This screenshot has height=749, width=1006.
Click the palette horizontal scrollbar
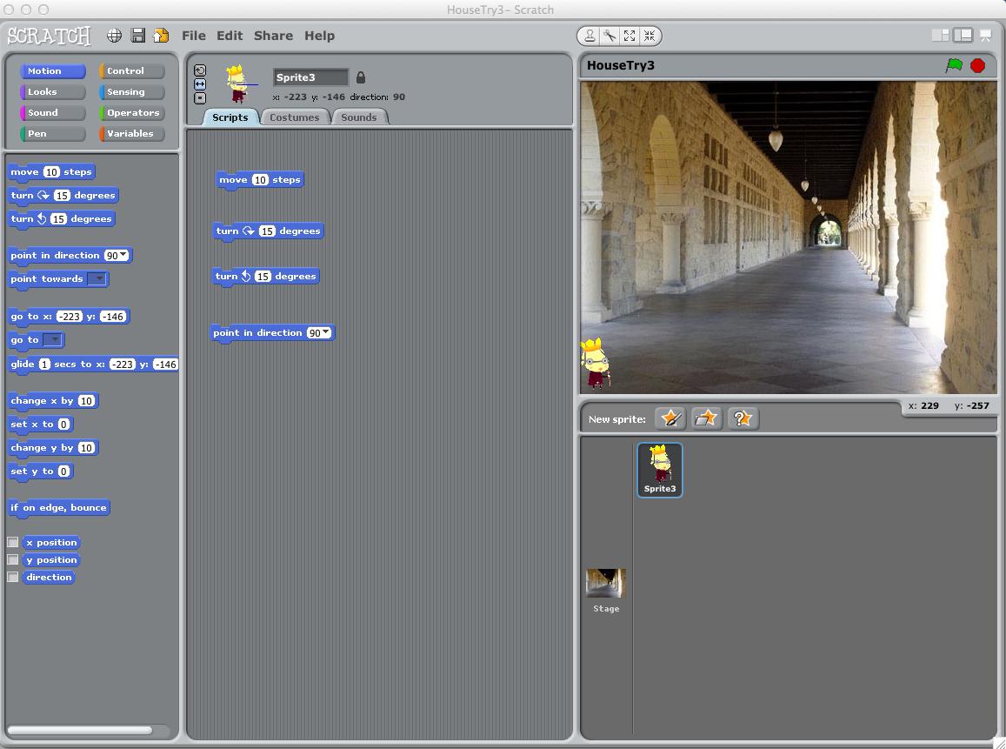(80, 730)
